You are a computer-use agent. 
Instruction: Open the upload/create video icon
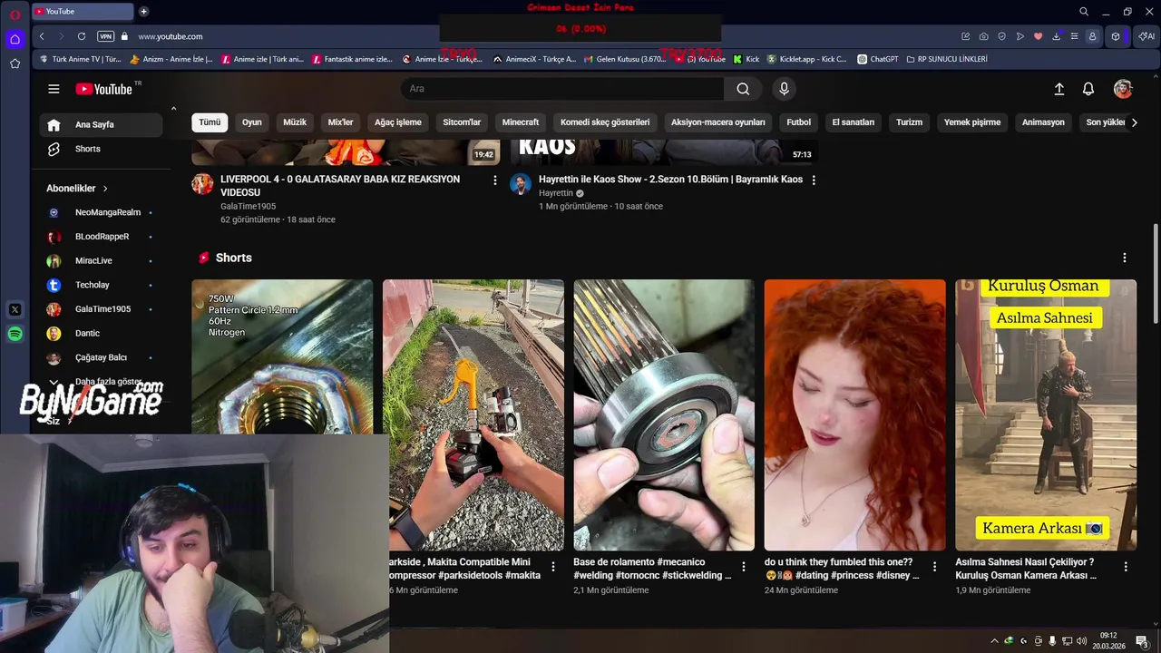pos(1059,89)
